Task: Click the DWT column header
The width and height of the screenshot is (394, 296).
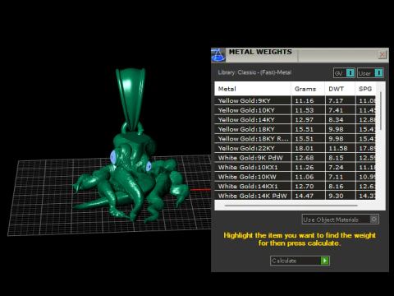Action: [340, 89]
